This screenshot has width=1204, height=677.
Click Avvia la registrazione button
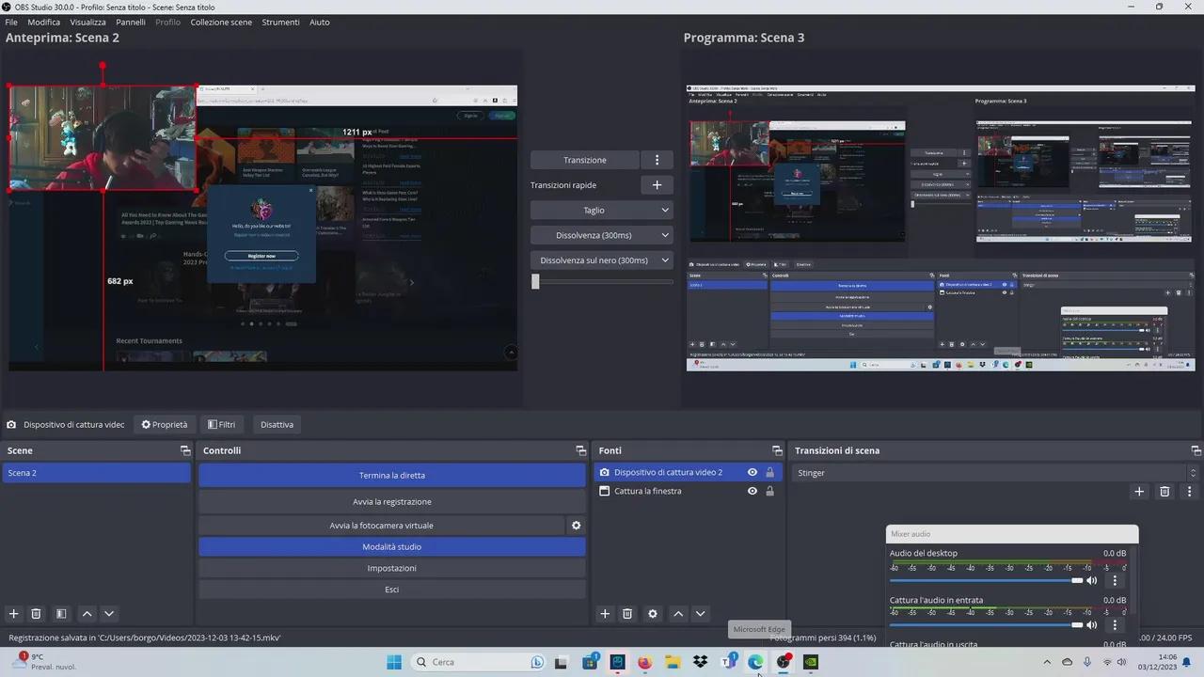click(392, 501)
